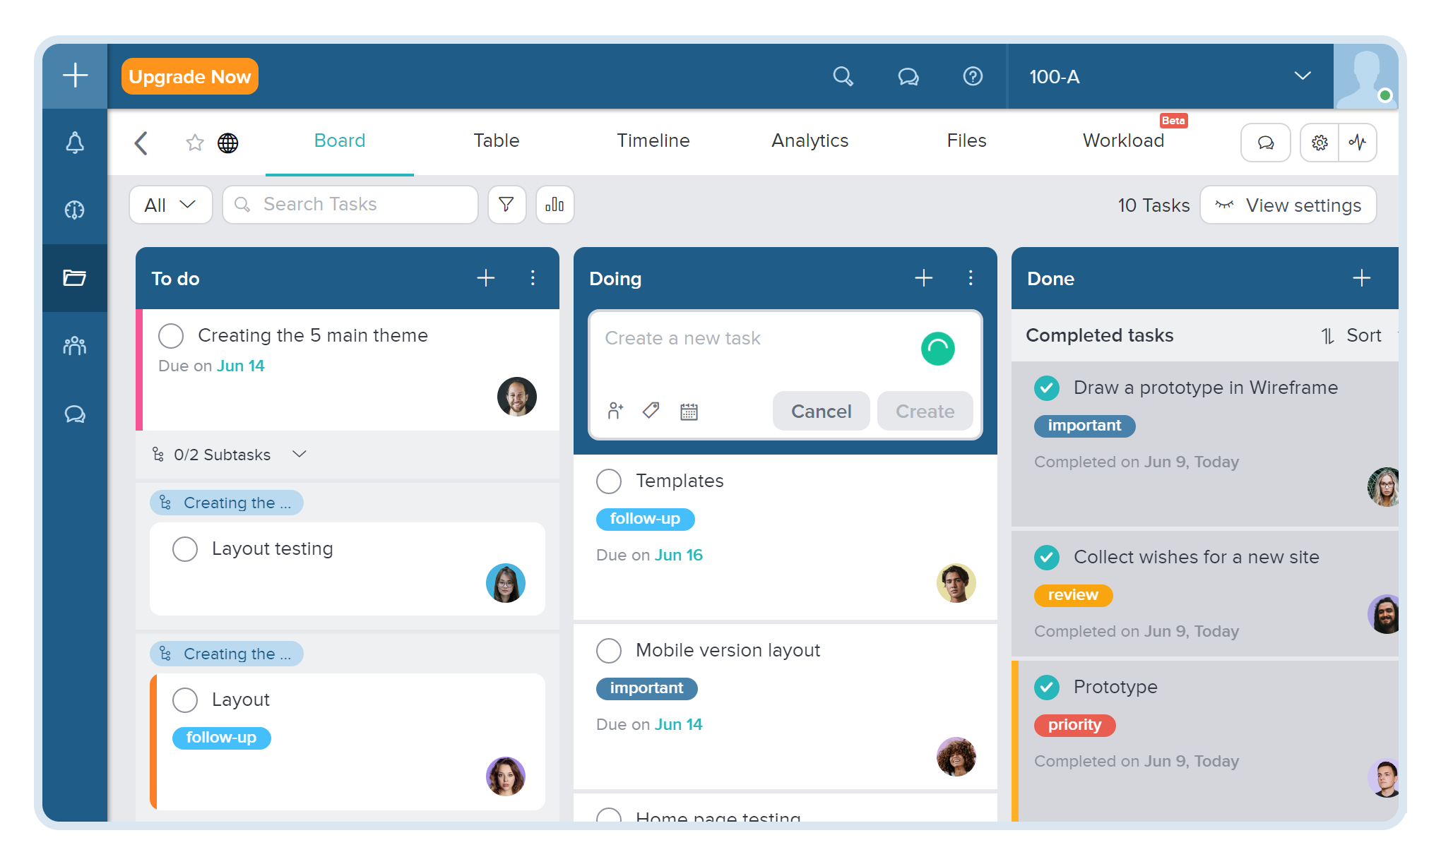Screen dimensions: 1441x864
Task: Open the activity pulse icon
Action: click(1357, 143)
